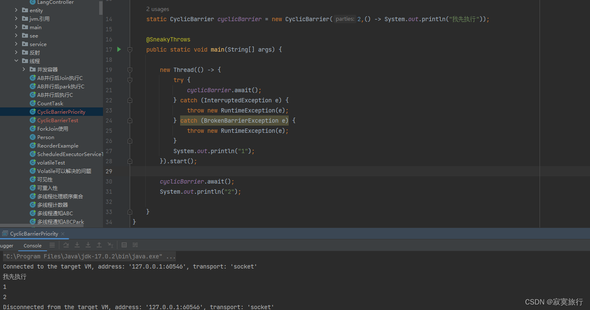Fold try block at line 20
This screenshot has height=310, width=590.
pyautogui.click(x=130, y=80)
